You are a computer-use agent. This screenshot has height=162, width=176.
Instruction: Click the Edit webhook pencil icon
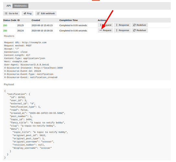[38, 14]
